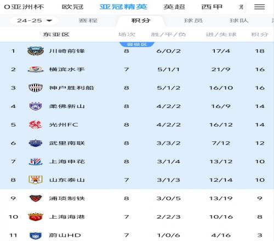Image resolution: width=274 pixels, height=241 pixels.
Task: Switch to the 赛程 tab
Action: pyautogui.click(x=88, y=20)
